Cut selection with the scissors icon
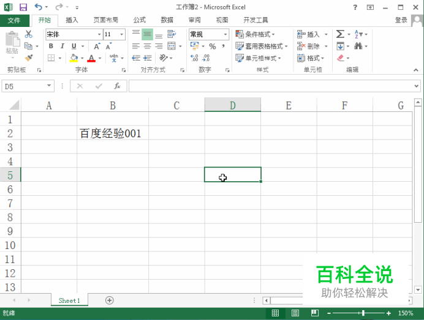This screenshot has height=320, width=424. [x=28, y=34]
